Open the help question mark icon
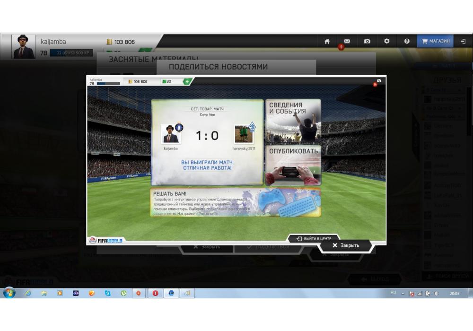473x331 pixels. (x=407, y=41)
